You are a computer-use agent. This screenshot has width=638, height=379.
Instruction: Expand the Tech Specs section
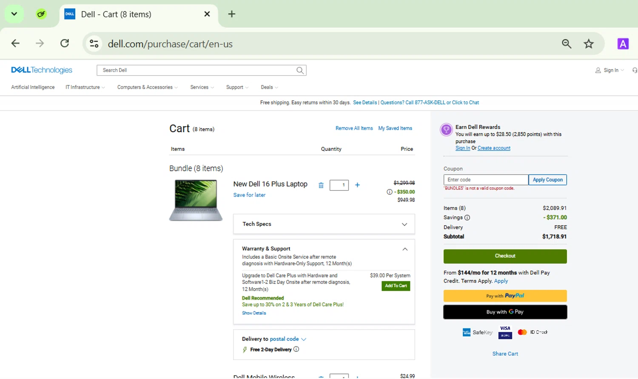(324, 224)
